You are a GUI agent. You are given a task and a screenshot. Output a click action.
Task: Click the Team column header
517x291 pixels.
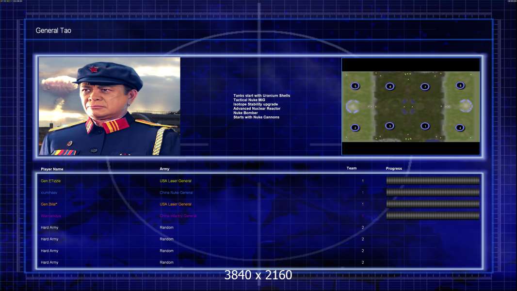[x=352, y=168]
